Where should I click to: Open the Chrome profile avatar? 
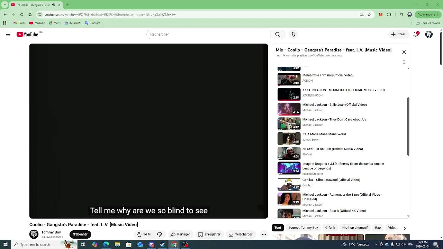pos(410,15)
